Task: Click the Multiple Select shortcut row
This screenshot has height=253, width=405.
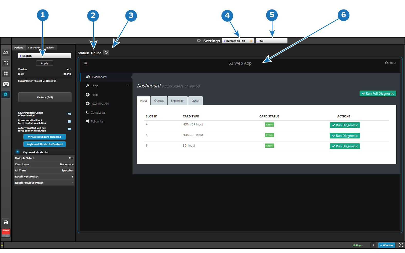Action: click(x=44, y=158)
